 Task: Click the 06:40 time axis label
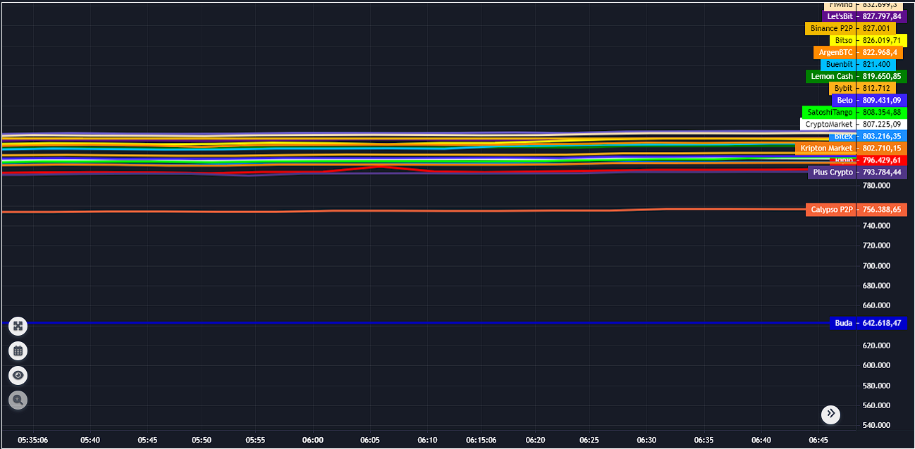click(761, 440)
